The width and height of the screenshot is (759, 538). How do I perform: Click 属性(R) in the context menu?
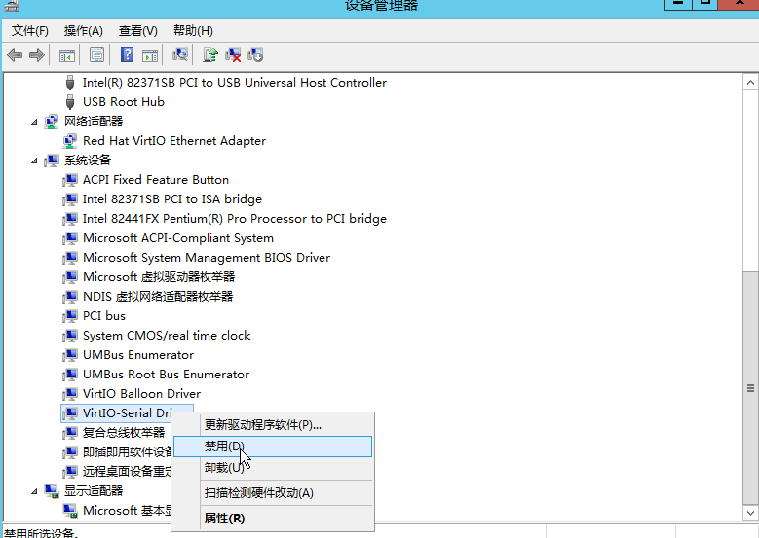224,519
